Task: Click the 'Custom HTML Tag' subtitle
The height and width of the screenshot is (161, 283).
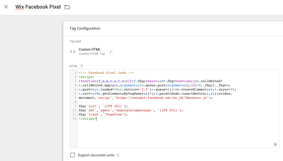Action: (92, 54)
